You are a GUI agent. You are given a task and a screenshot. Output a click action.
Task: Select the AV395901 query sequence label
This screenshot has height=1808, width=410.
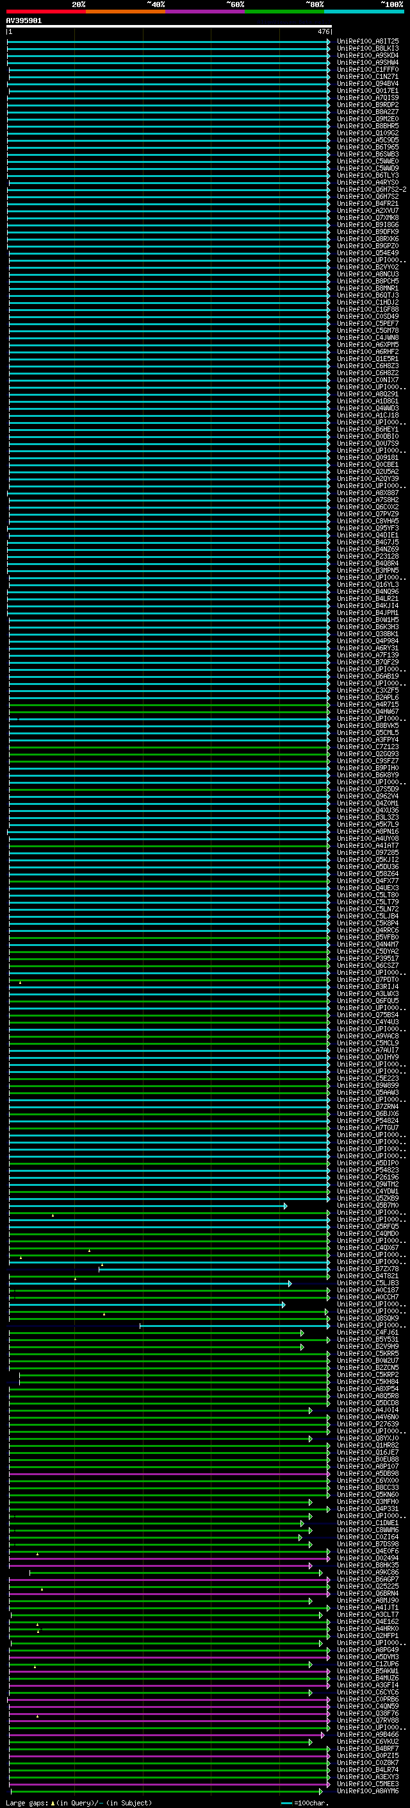tap(24, 21)
